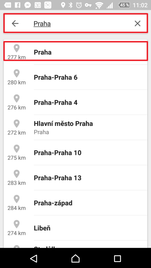Tap the Praha search input field
The image size is (151, 268).
75,23
